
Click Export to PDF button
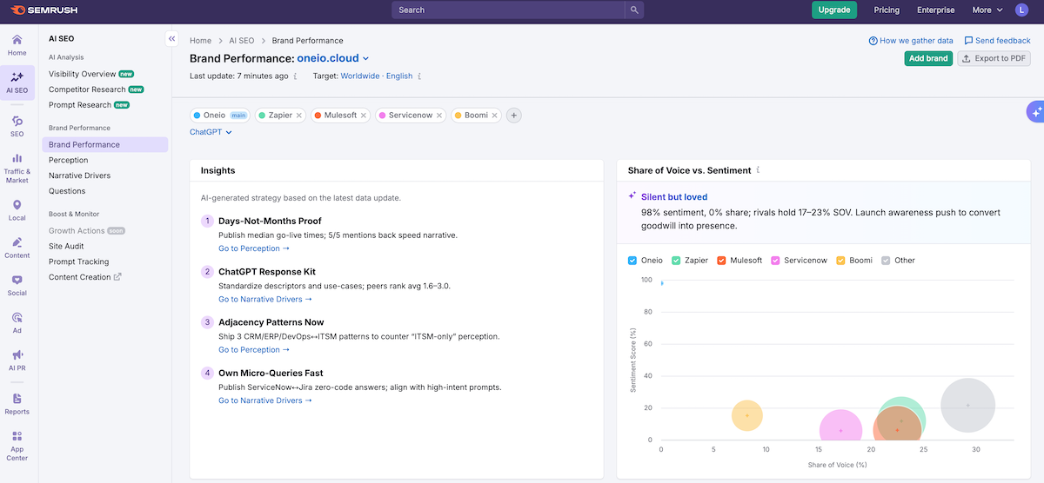tap(994, 58)
